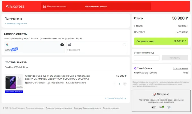This screenshot has width=192, height=114.
Task: Click the promo code input field
Action: coord(147,58)
